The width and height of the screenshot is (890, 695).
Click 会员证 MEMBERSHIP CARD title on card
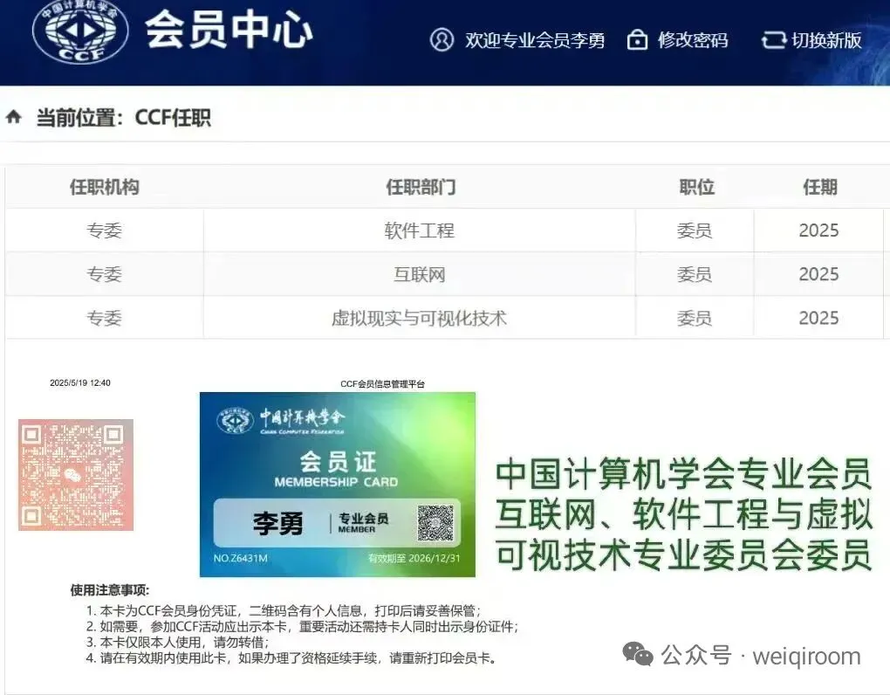coord(337,469)
